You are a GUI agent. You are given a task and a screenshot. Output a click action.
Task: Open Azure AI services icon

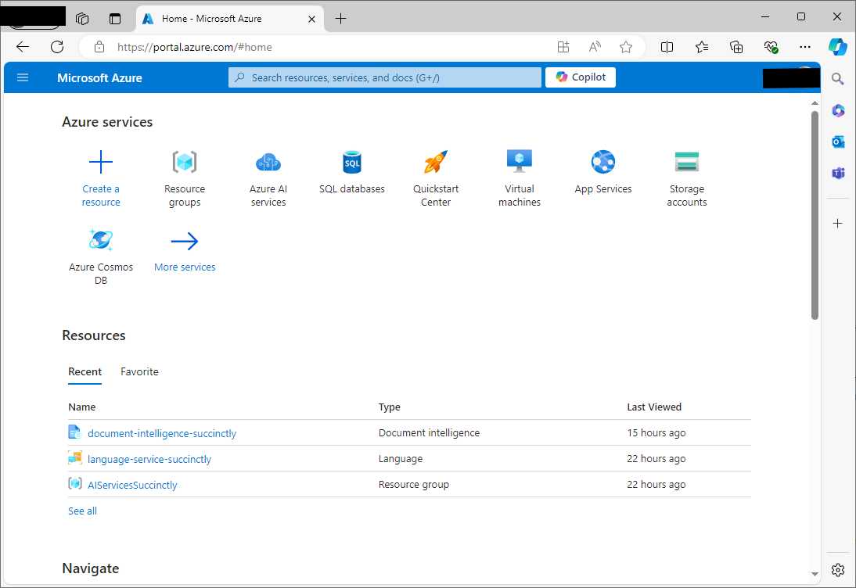pyautogui.click(x=268, y=162)
